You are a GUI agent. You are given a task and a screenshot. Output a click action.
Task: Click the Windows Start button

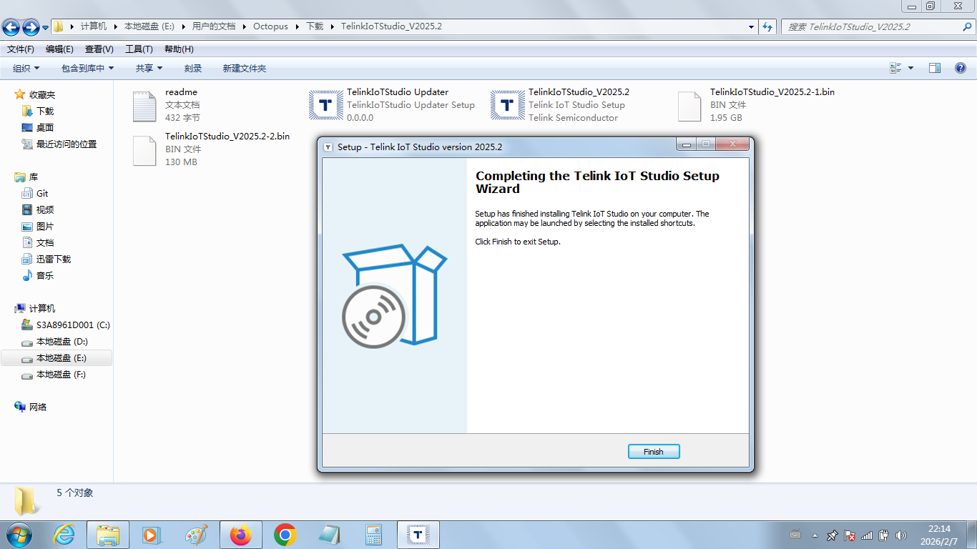tap(19, 535)
